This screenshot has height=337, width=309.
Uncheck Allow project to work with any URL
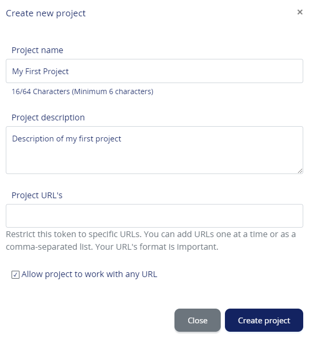pos(15,274)
